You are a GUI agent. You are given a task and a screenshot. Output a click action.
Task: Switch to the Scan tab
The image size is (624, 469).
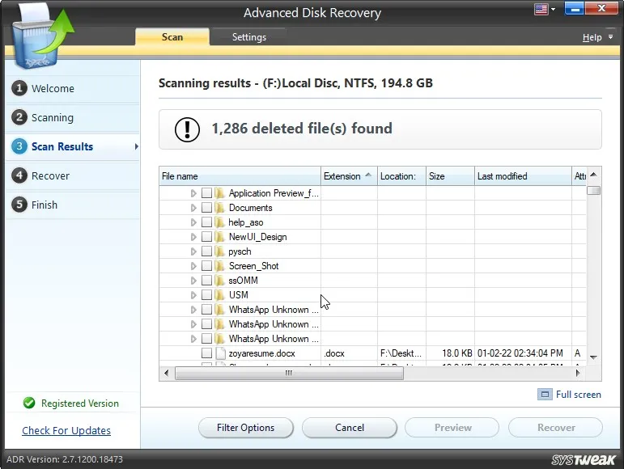click(x=172, y=36)
